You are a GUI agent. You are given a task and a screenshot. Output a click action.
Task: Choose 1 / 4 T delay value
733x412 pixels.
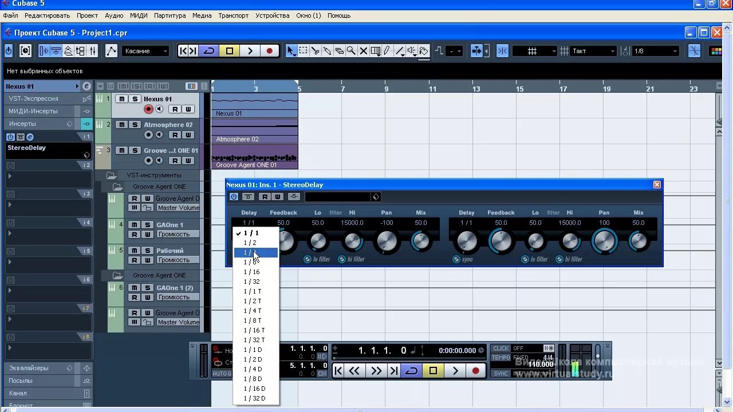click(x=255, y=311)
